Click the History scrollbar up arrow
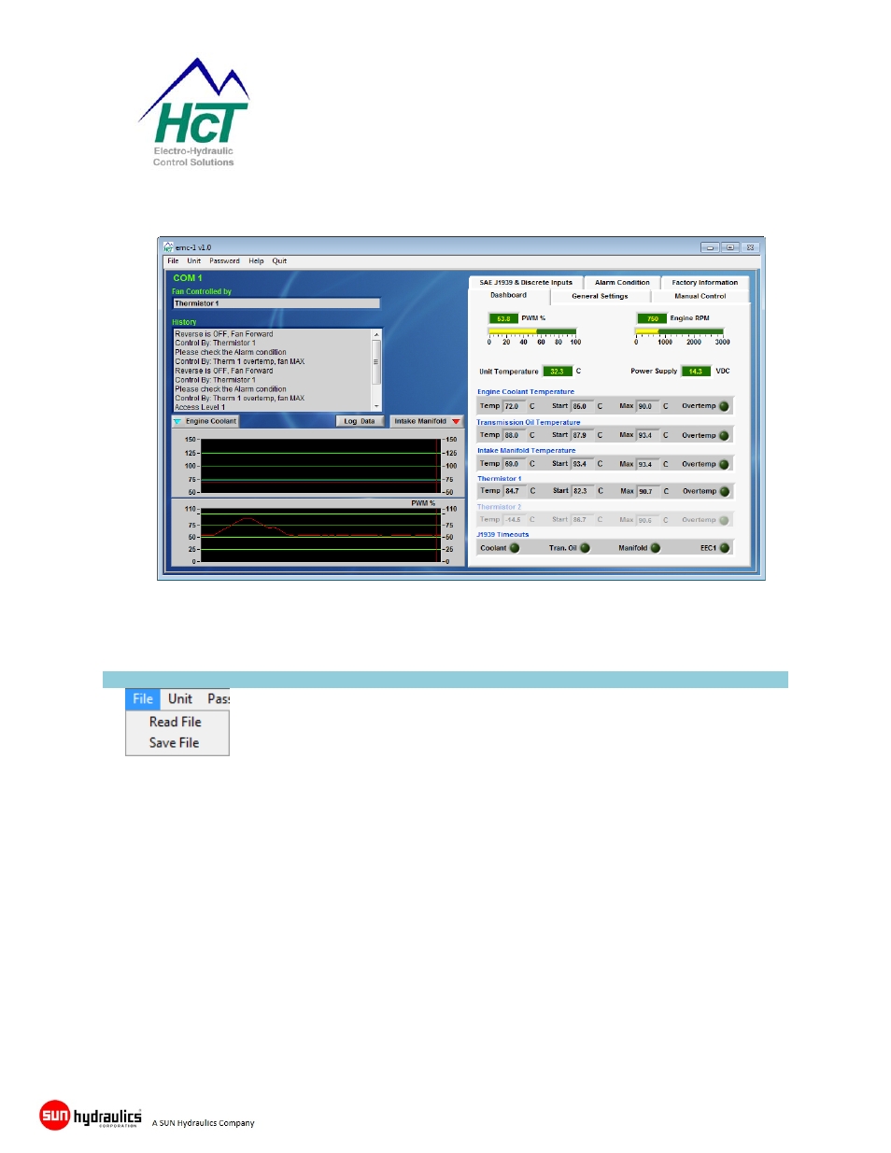891x1153 pixels. coord(376,333)
